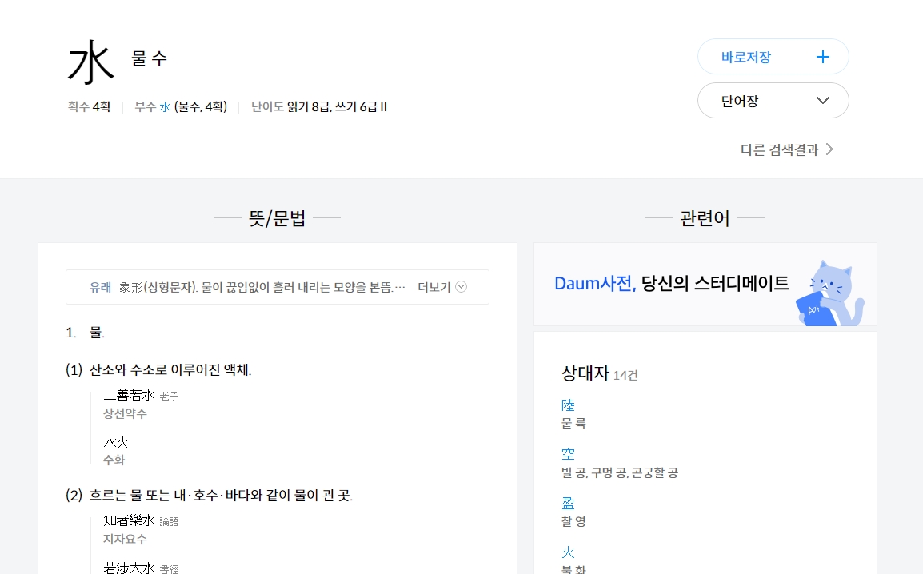This screenshot has width=923, height=574.
Task: Switch to the 뜻/문법 section
Action: click(x=277, y=217)
